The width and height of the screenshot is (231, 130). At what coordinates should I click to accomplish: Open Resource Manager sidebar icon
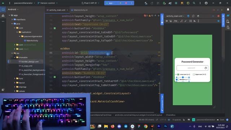click(x=3, y=16)
